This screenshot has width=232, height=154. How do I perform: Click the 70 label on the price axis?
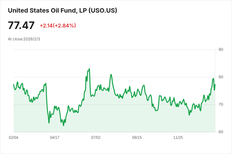point(221,104)
